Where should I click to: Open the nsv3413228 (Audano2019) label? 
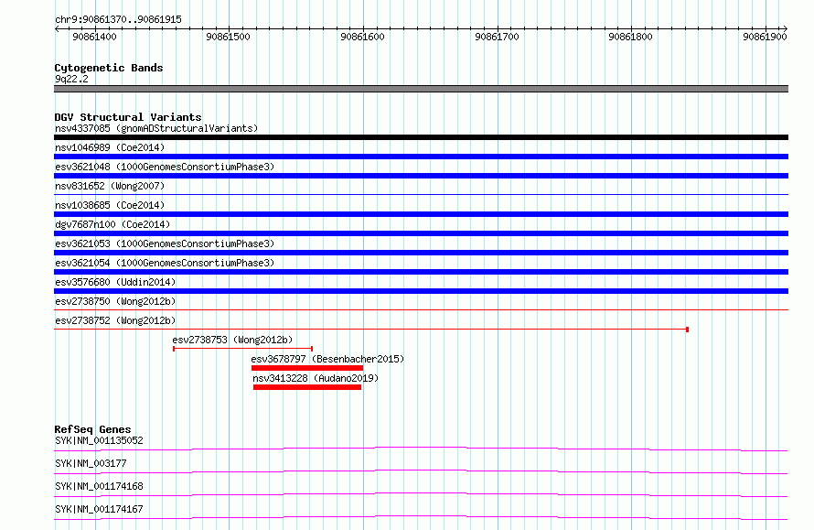(316, 378)
